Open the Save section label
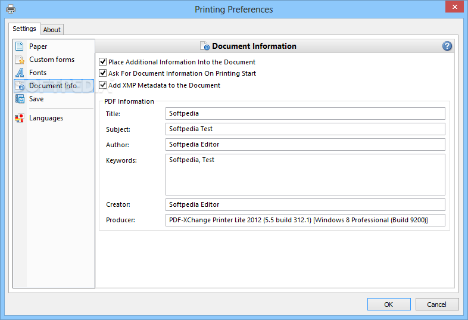This screenshot has width=468, height=320. tap(36, 99)
